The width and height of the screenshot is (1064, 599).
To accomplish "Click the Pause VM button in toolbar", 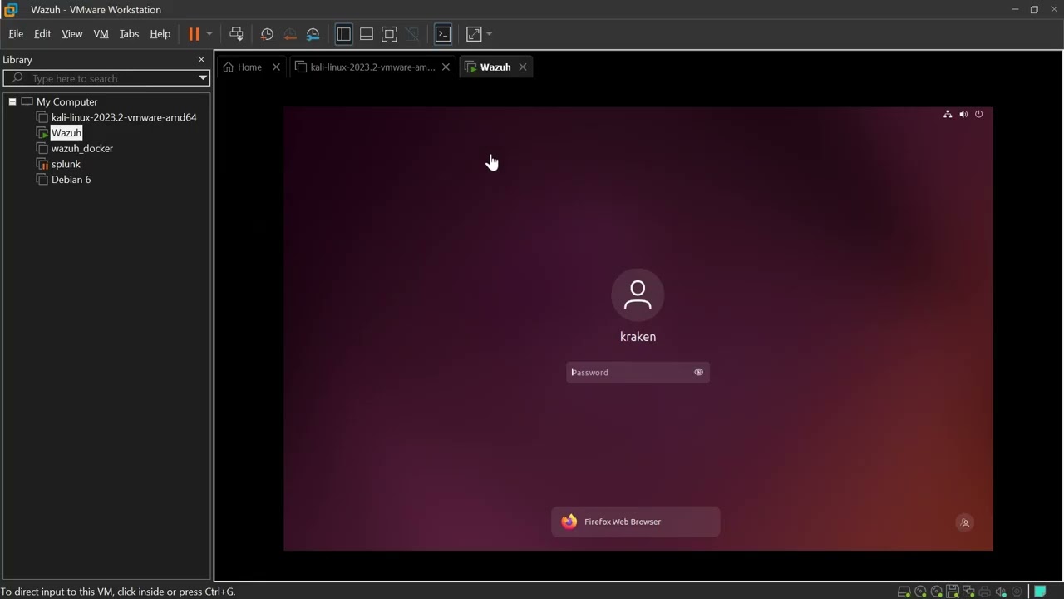I will (194, 34).
